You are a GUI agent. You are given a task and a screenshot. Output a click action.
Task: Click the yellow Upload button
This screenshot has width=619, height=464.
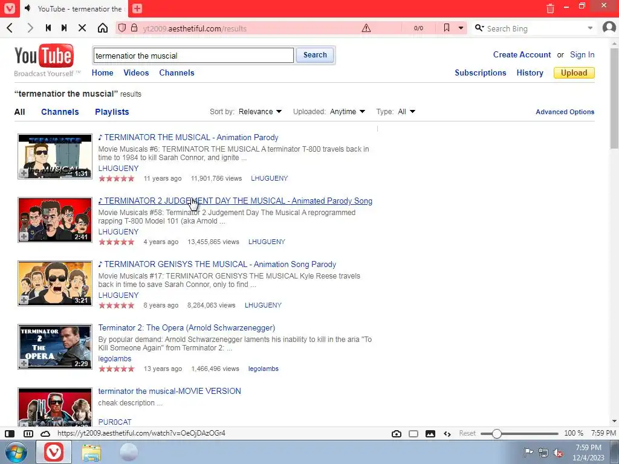574,72
